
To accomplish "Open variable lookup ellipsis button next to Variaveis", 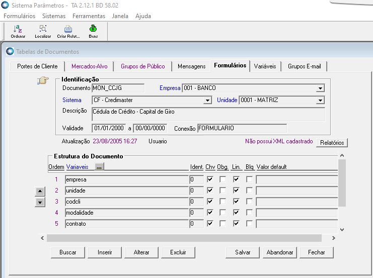I will [x=99, y=167].
